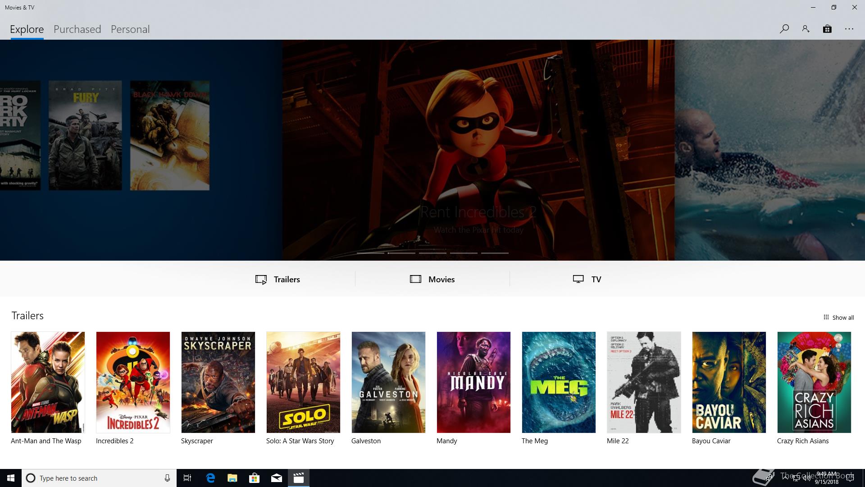
Task: Open the Windows Start menu
Action: pyautogui.click(x=11, y=478)
